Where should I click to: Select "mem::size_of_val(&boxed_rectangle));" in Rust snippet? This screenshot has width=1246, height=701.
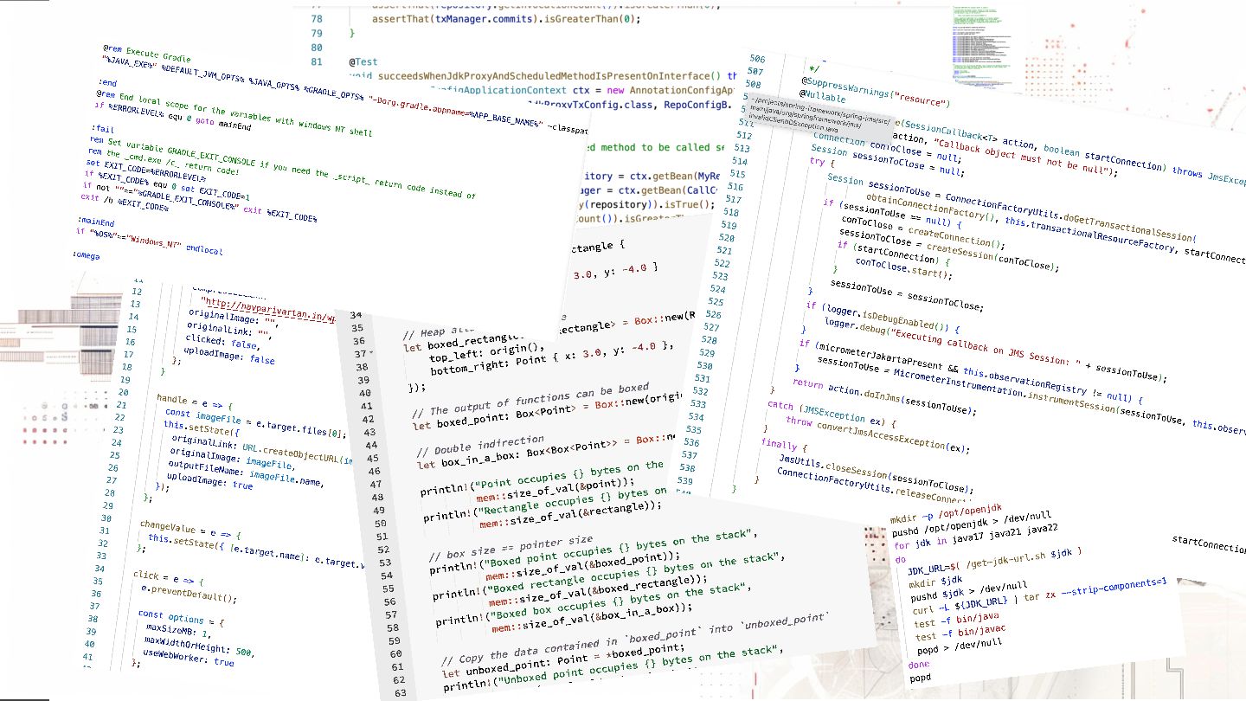pos(597,588)
